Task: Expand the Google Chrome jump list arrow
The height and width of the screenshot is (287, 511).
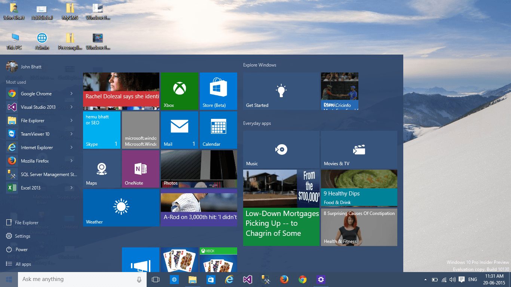Action: point(71,94)
